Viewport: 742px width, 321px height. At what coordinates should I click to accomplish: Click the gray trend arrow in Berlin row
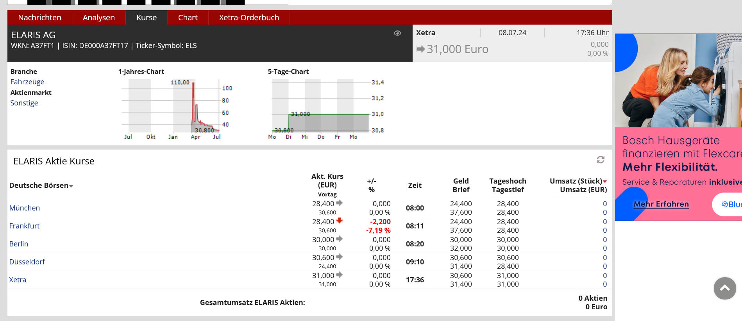339,239
